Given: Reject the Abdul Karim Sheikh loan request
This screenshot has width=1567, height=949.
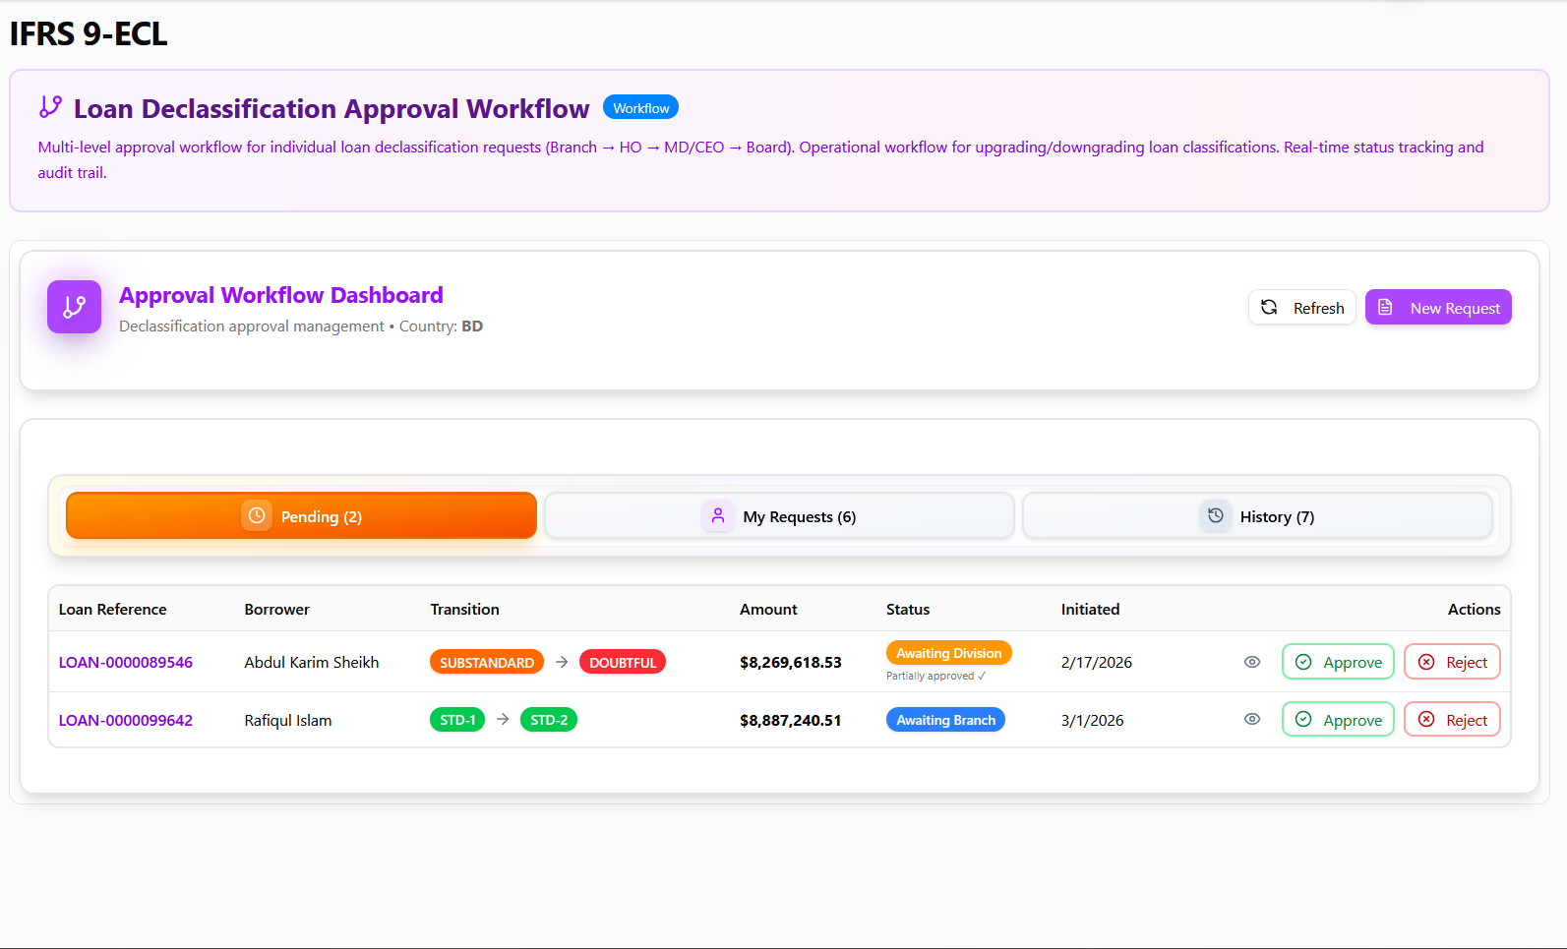Looking at the screenshot, I should (1452, 662).
